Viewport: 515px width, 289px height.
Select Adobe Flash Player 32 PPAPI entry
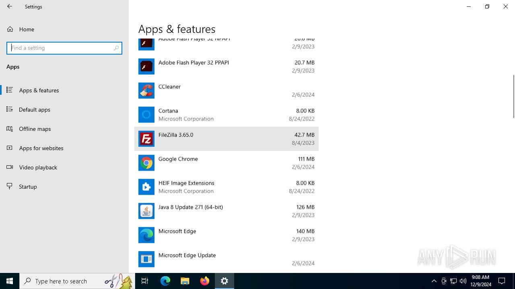tap(227, 67)
